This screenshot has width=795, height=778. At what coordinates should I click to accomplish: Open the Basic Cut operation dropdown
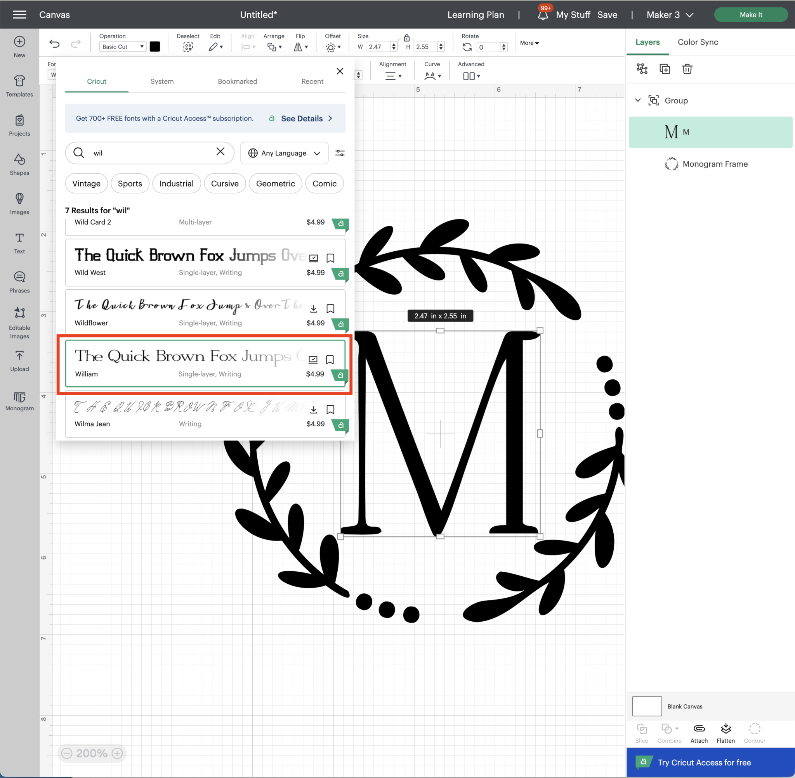click(122, 46)
